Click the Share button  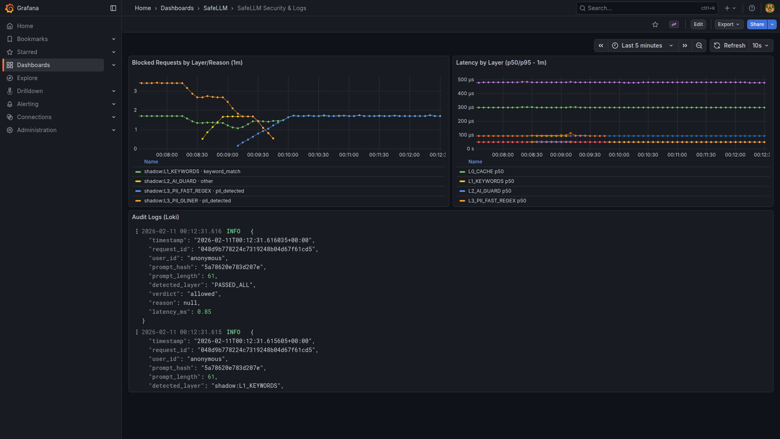[x=757, y=24]
